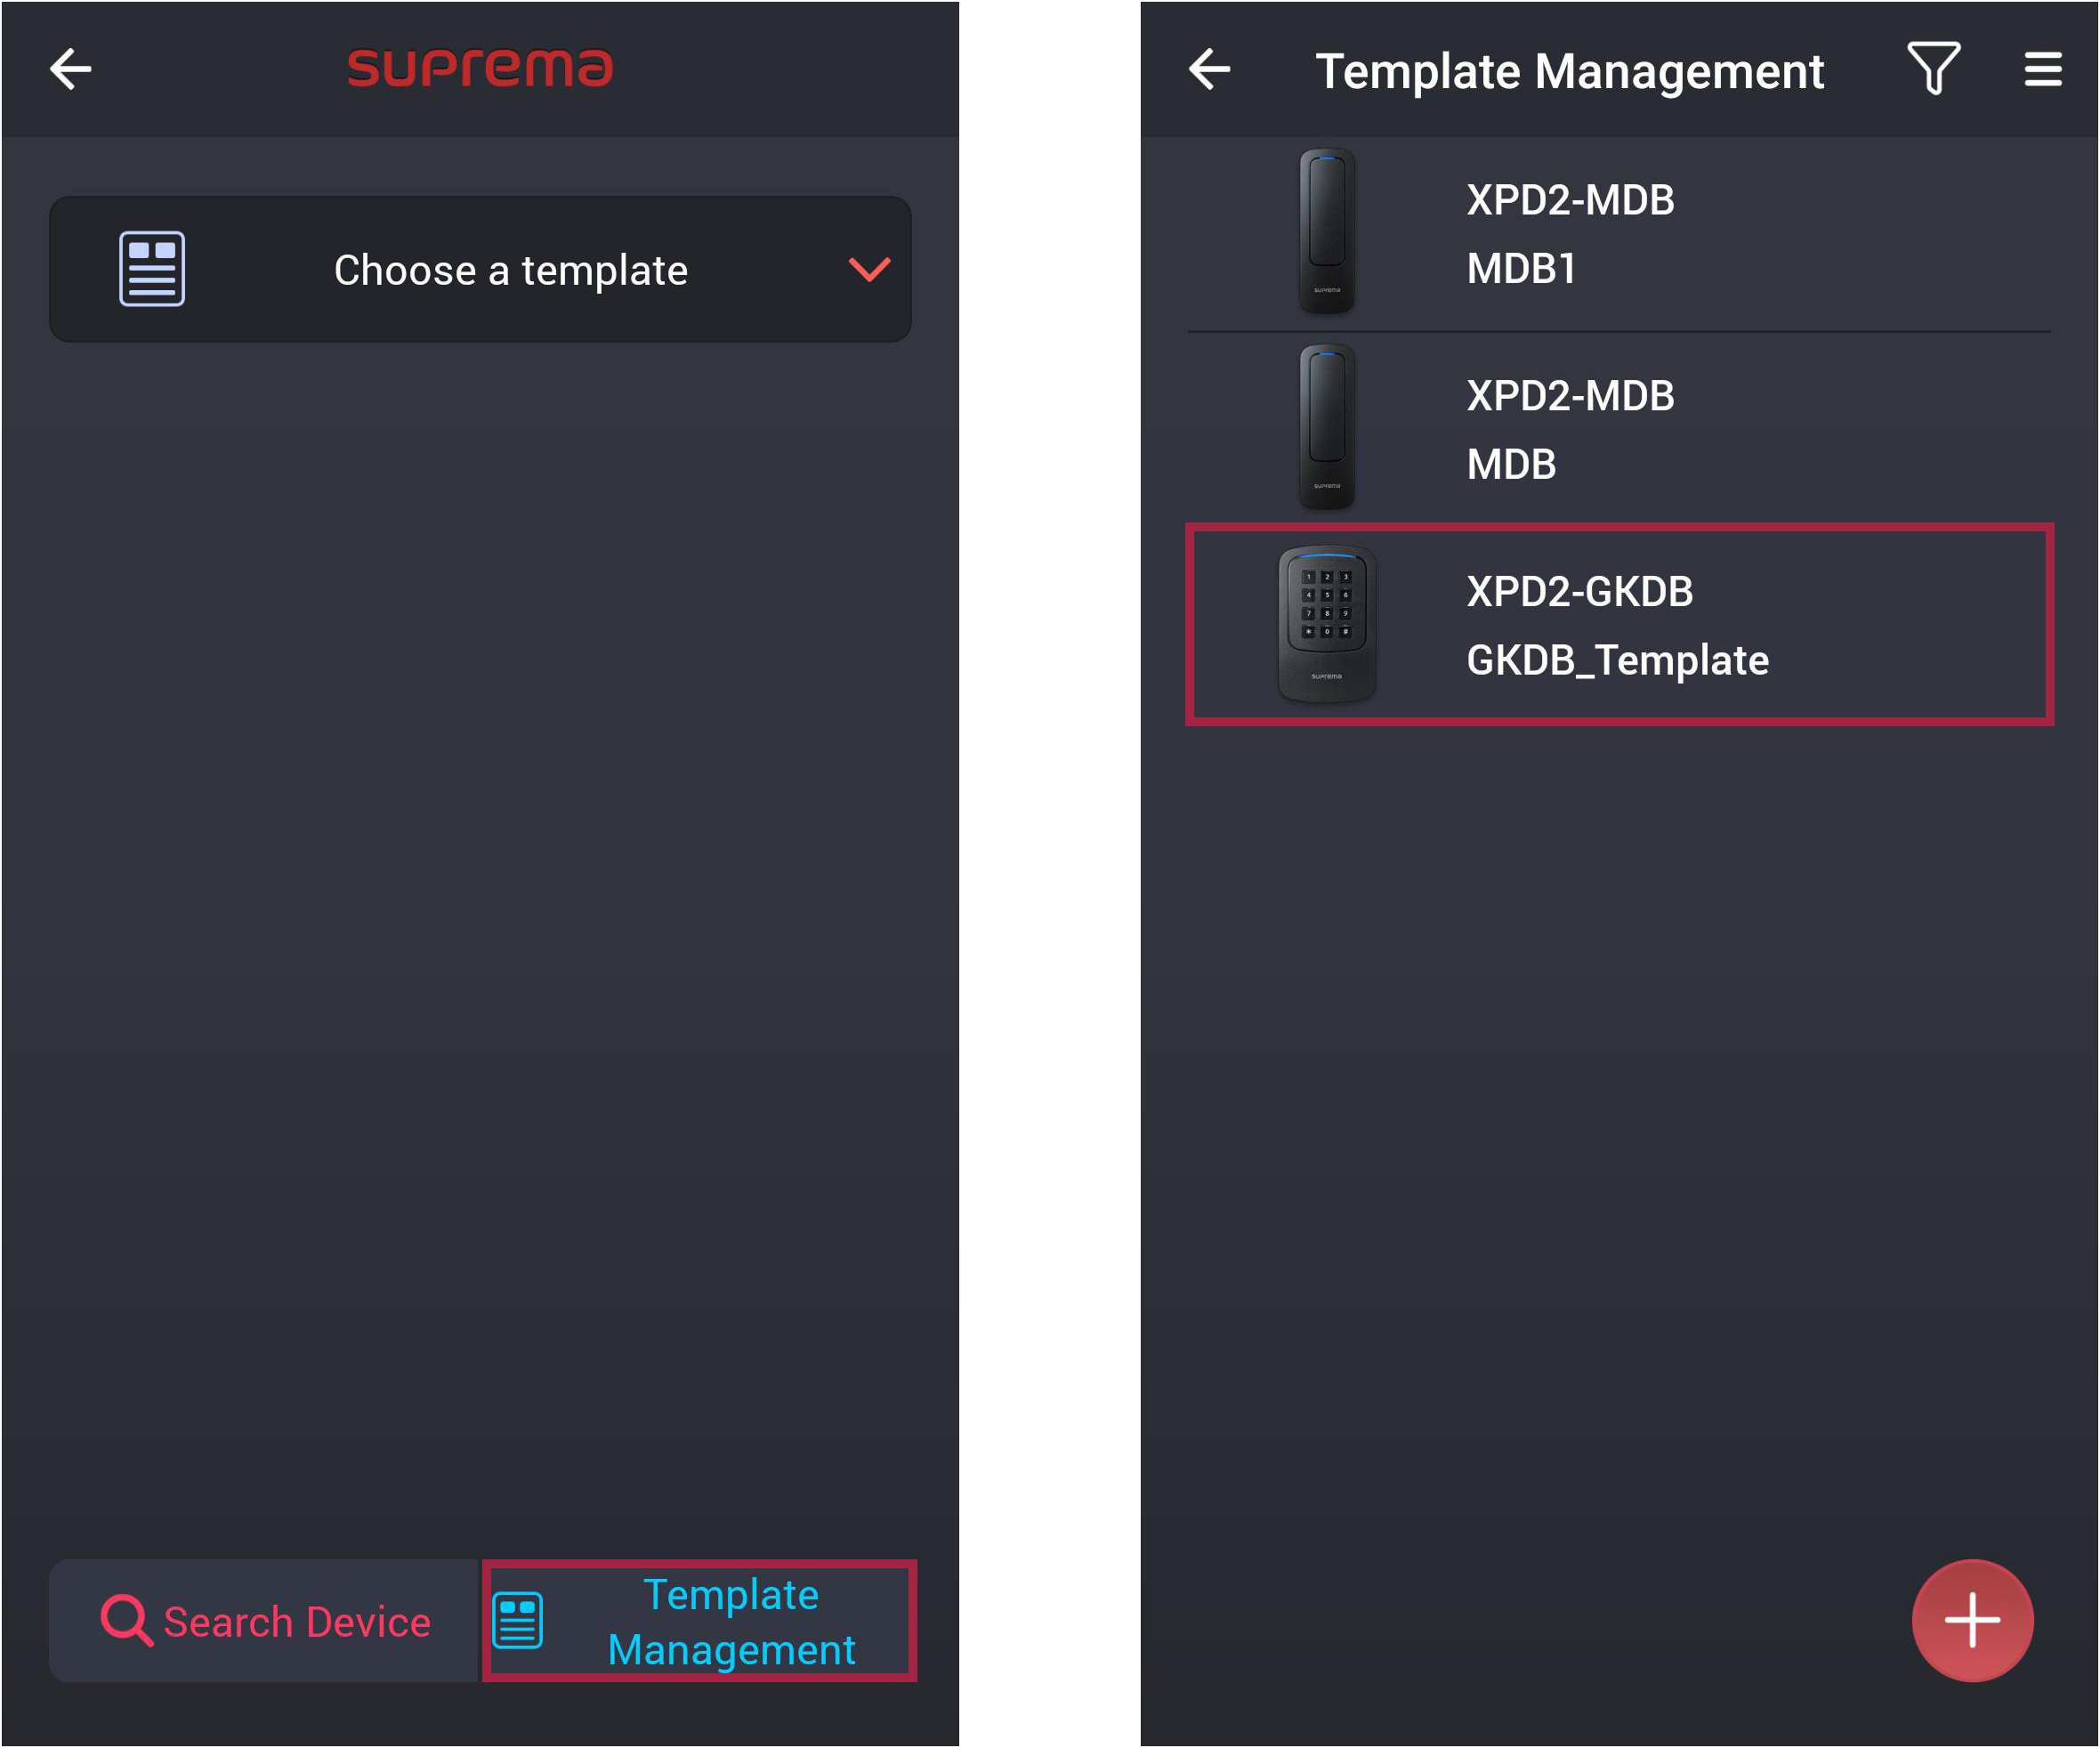This screenshot has width=2100, height=1748.
Task: Open the hamburger menu in Template Management
Action: pos(2042,69)
